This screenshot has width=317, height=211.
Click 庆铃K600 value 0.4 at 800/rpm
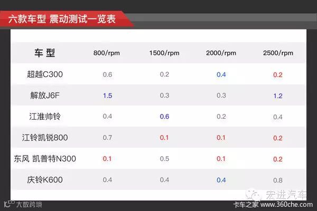pos(107,180)
